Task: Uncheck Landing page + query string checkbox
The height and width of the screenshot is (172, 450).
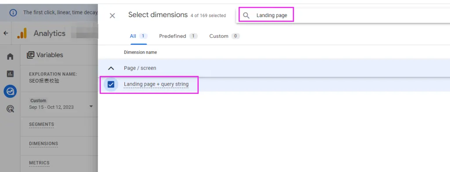Action: click(x=111, y=84)
